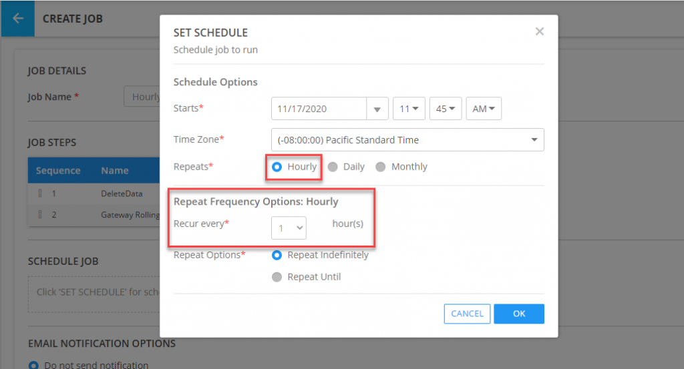Open the start date calendar dropdown

(377, 109)
